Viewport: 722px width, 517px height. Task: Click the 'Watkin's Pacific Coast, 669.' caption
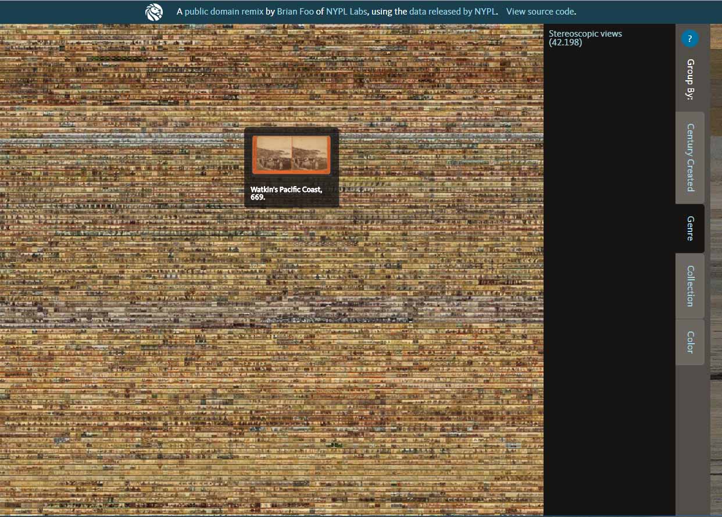286,193
